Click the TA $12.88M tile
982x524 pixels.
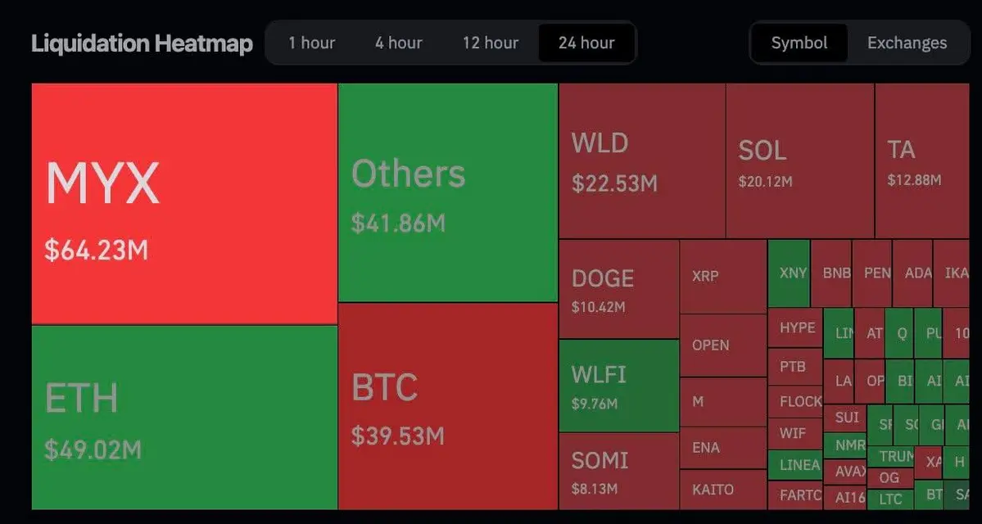coord(927,160)
